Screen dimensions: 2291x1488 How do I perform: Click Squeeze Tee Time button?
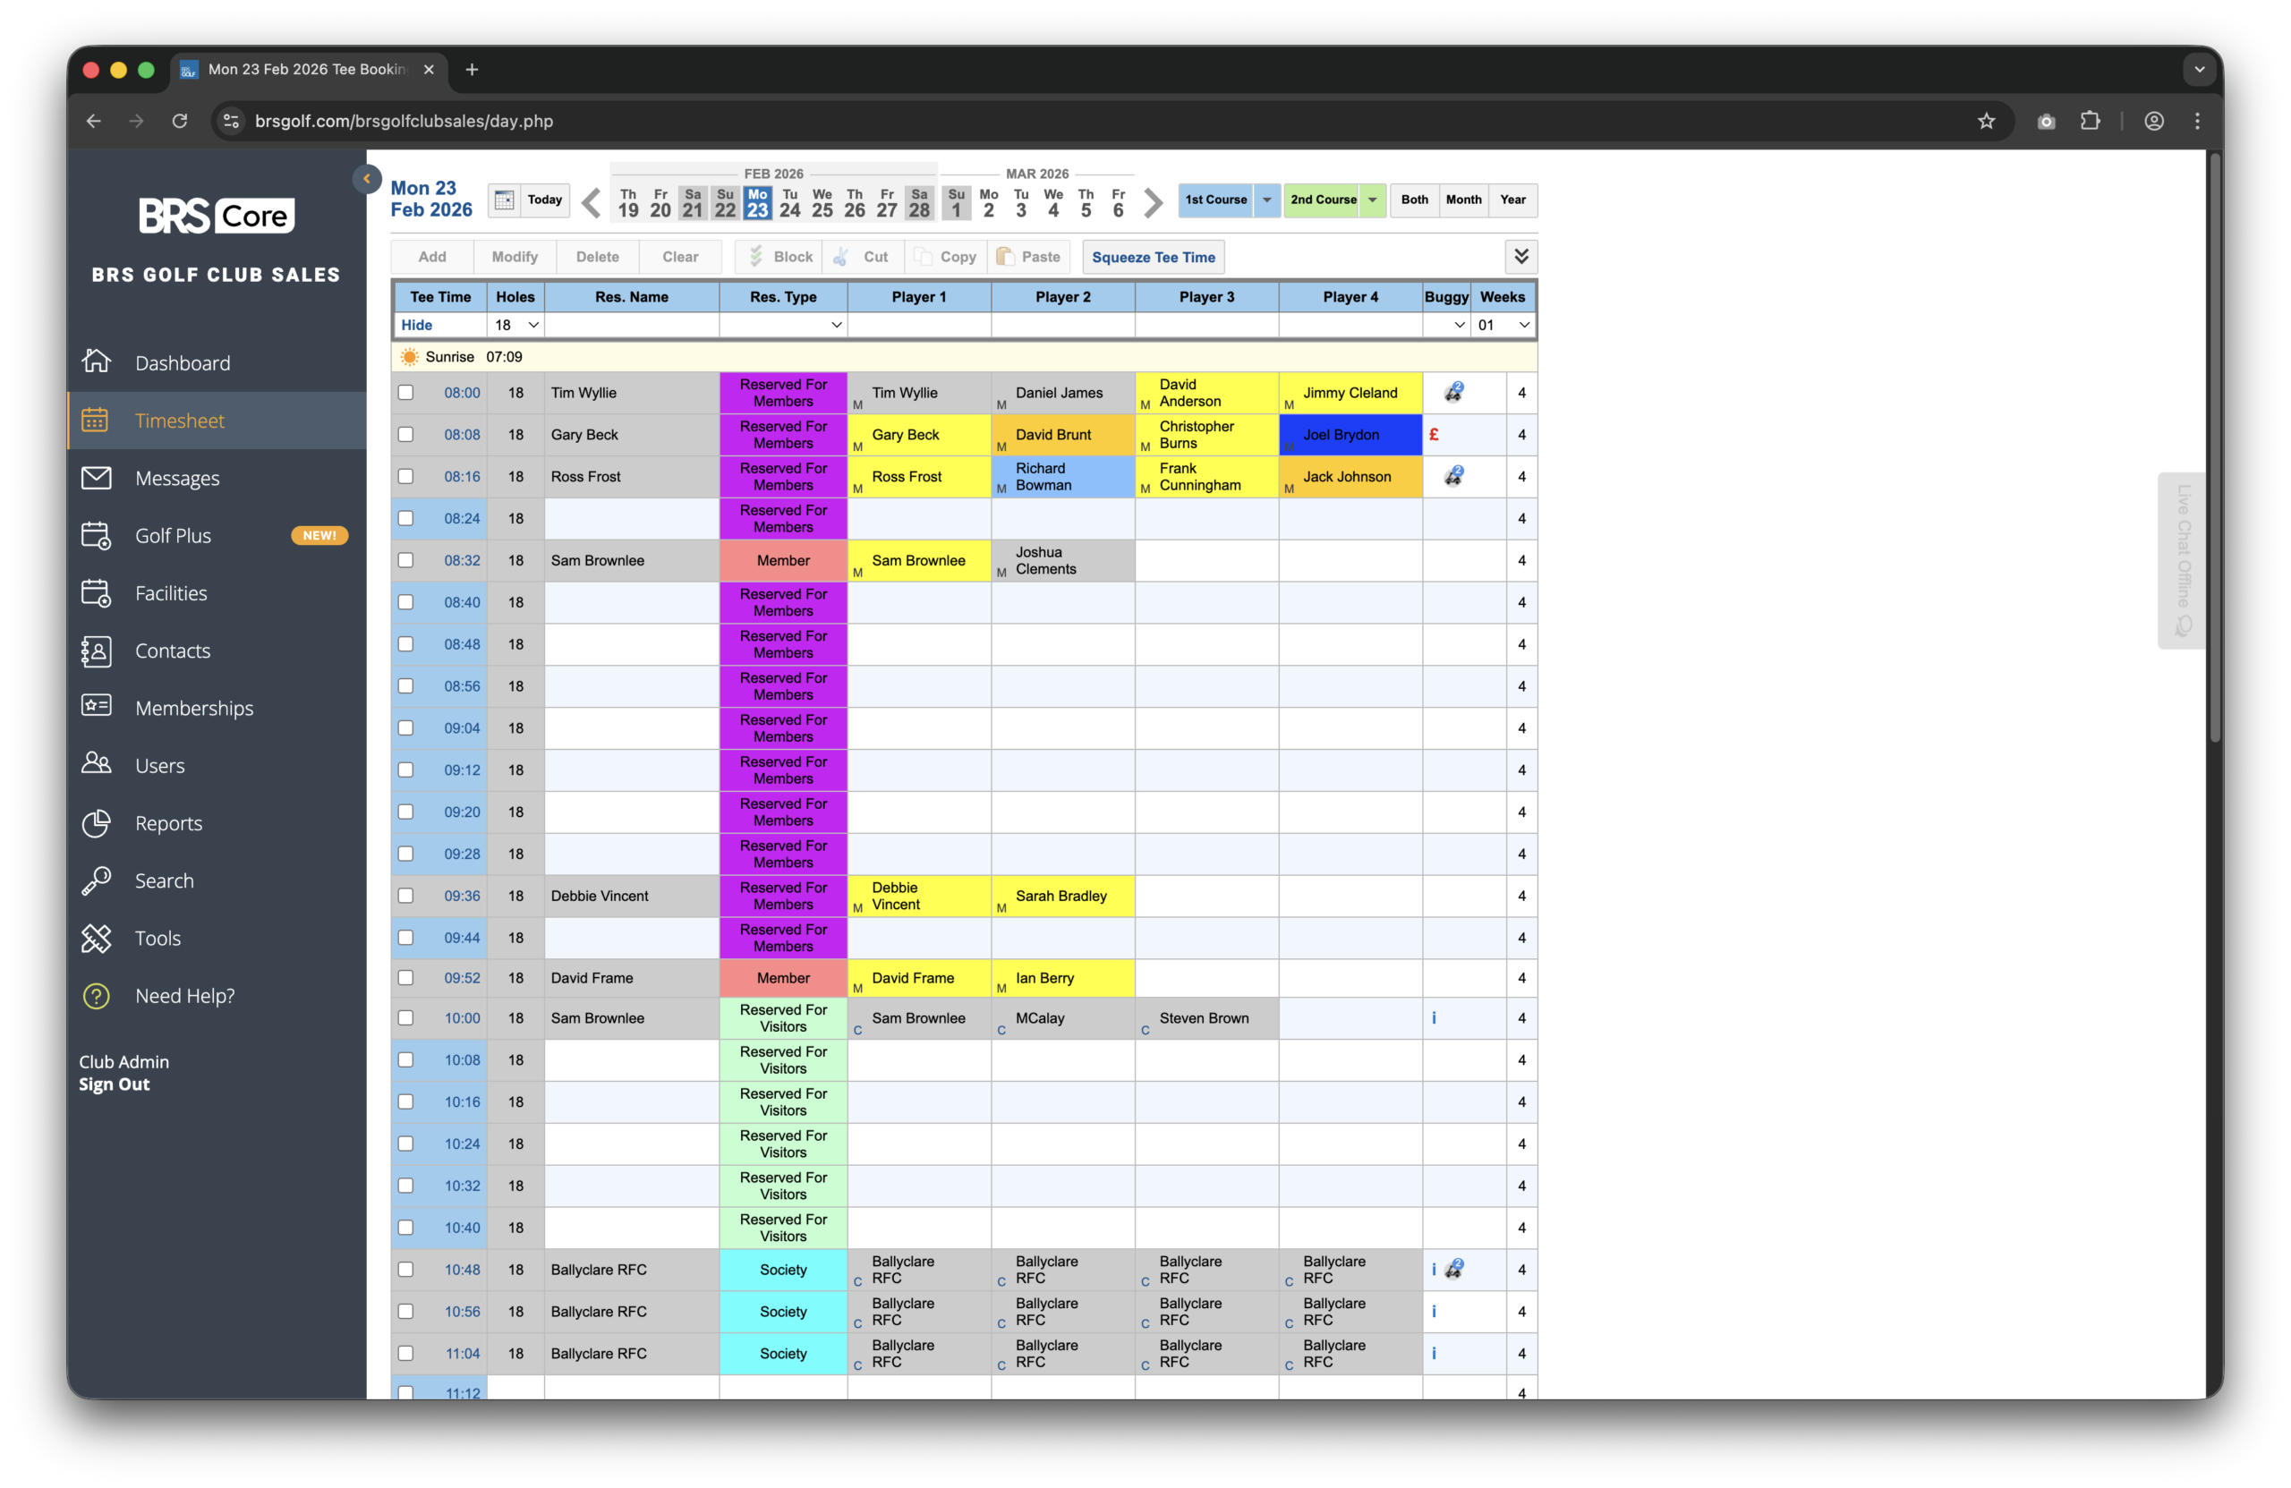(1154, 257)
